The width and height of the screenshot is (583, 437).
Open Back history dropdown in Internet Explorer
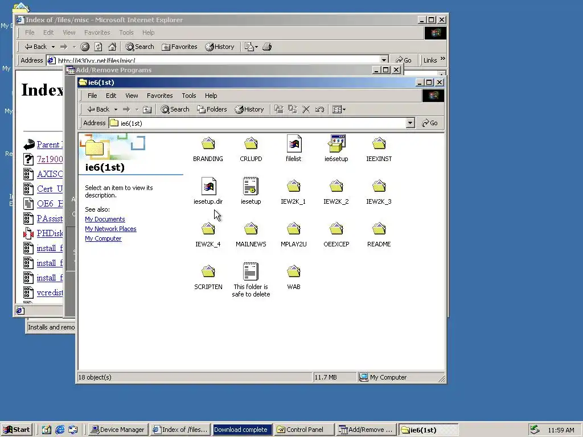tap(53, 47)
